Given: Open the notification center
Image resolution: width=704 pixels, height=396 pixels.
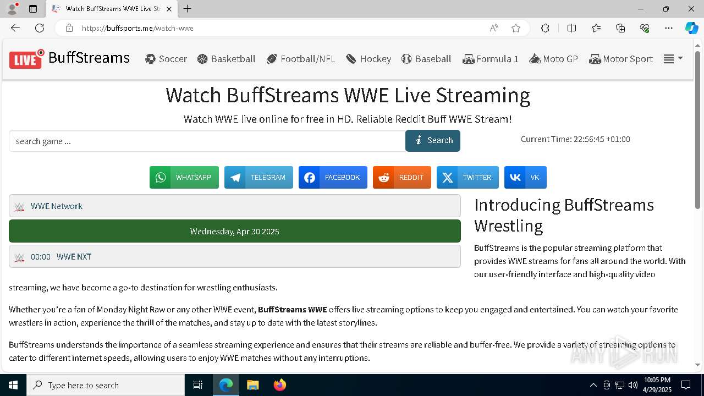Looking at the screenshot, I should click(686, 385).
